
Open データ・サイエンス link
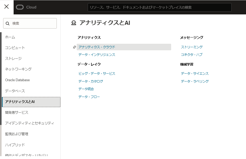pos(195,73)
